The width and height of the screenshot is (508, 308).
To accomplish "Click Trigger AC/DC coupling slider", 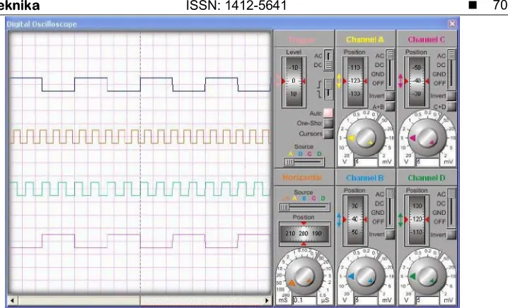I will pos(328,60).
